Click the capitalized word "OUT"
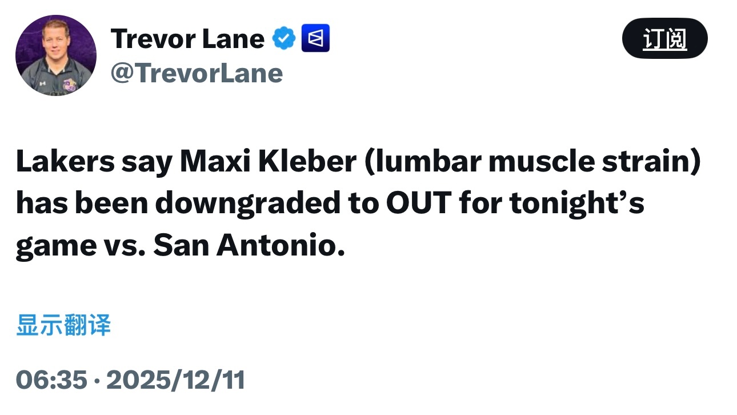Screen dimensions: 737x415 coord(420,205)
